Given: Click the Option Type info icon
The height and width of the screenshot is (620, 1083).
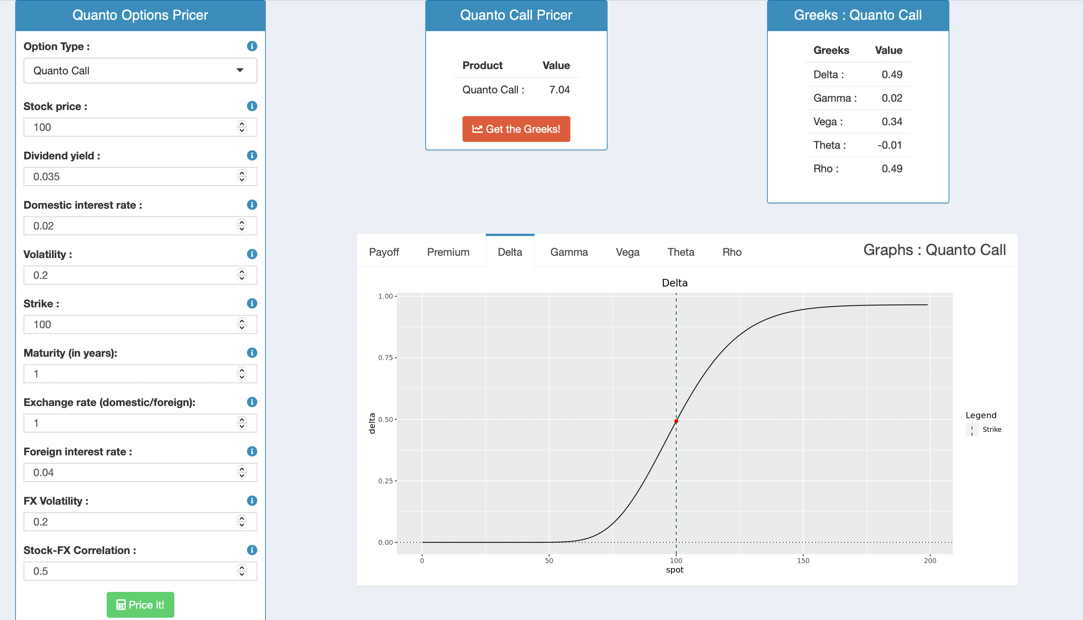Looking at the screenshot, I should click(252, 46).
